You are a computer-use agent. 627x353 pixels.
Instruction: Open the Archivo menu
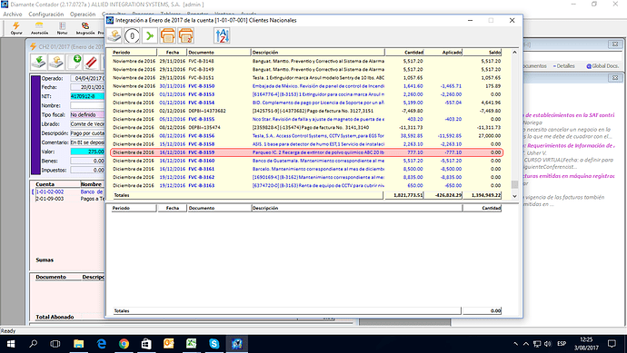(13, 14)
